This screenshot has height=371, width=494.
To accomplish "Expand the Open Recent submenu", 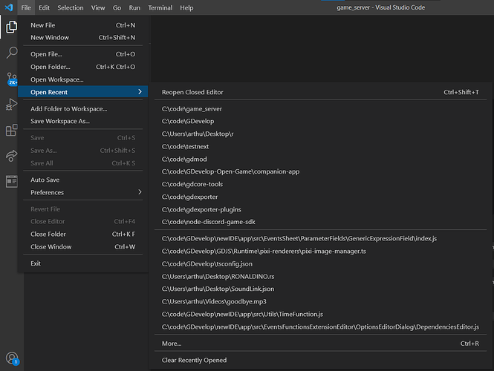I will (x=83, y=92).
